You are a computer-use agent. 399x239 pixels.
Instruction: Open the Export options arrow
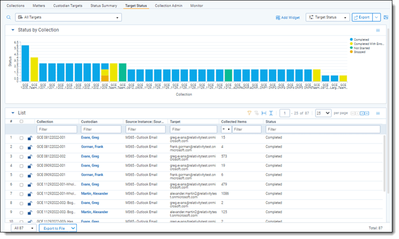[x=376, y=17]
